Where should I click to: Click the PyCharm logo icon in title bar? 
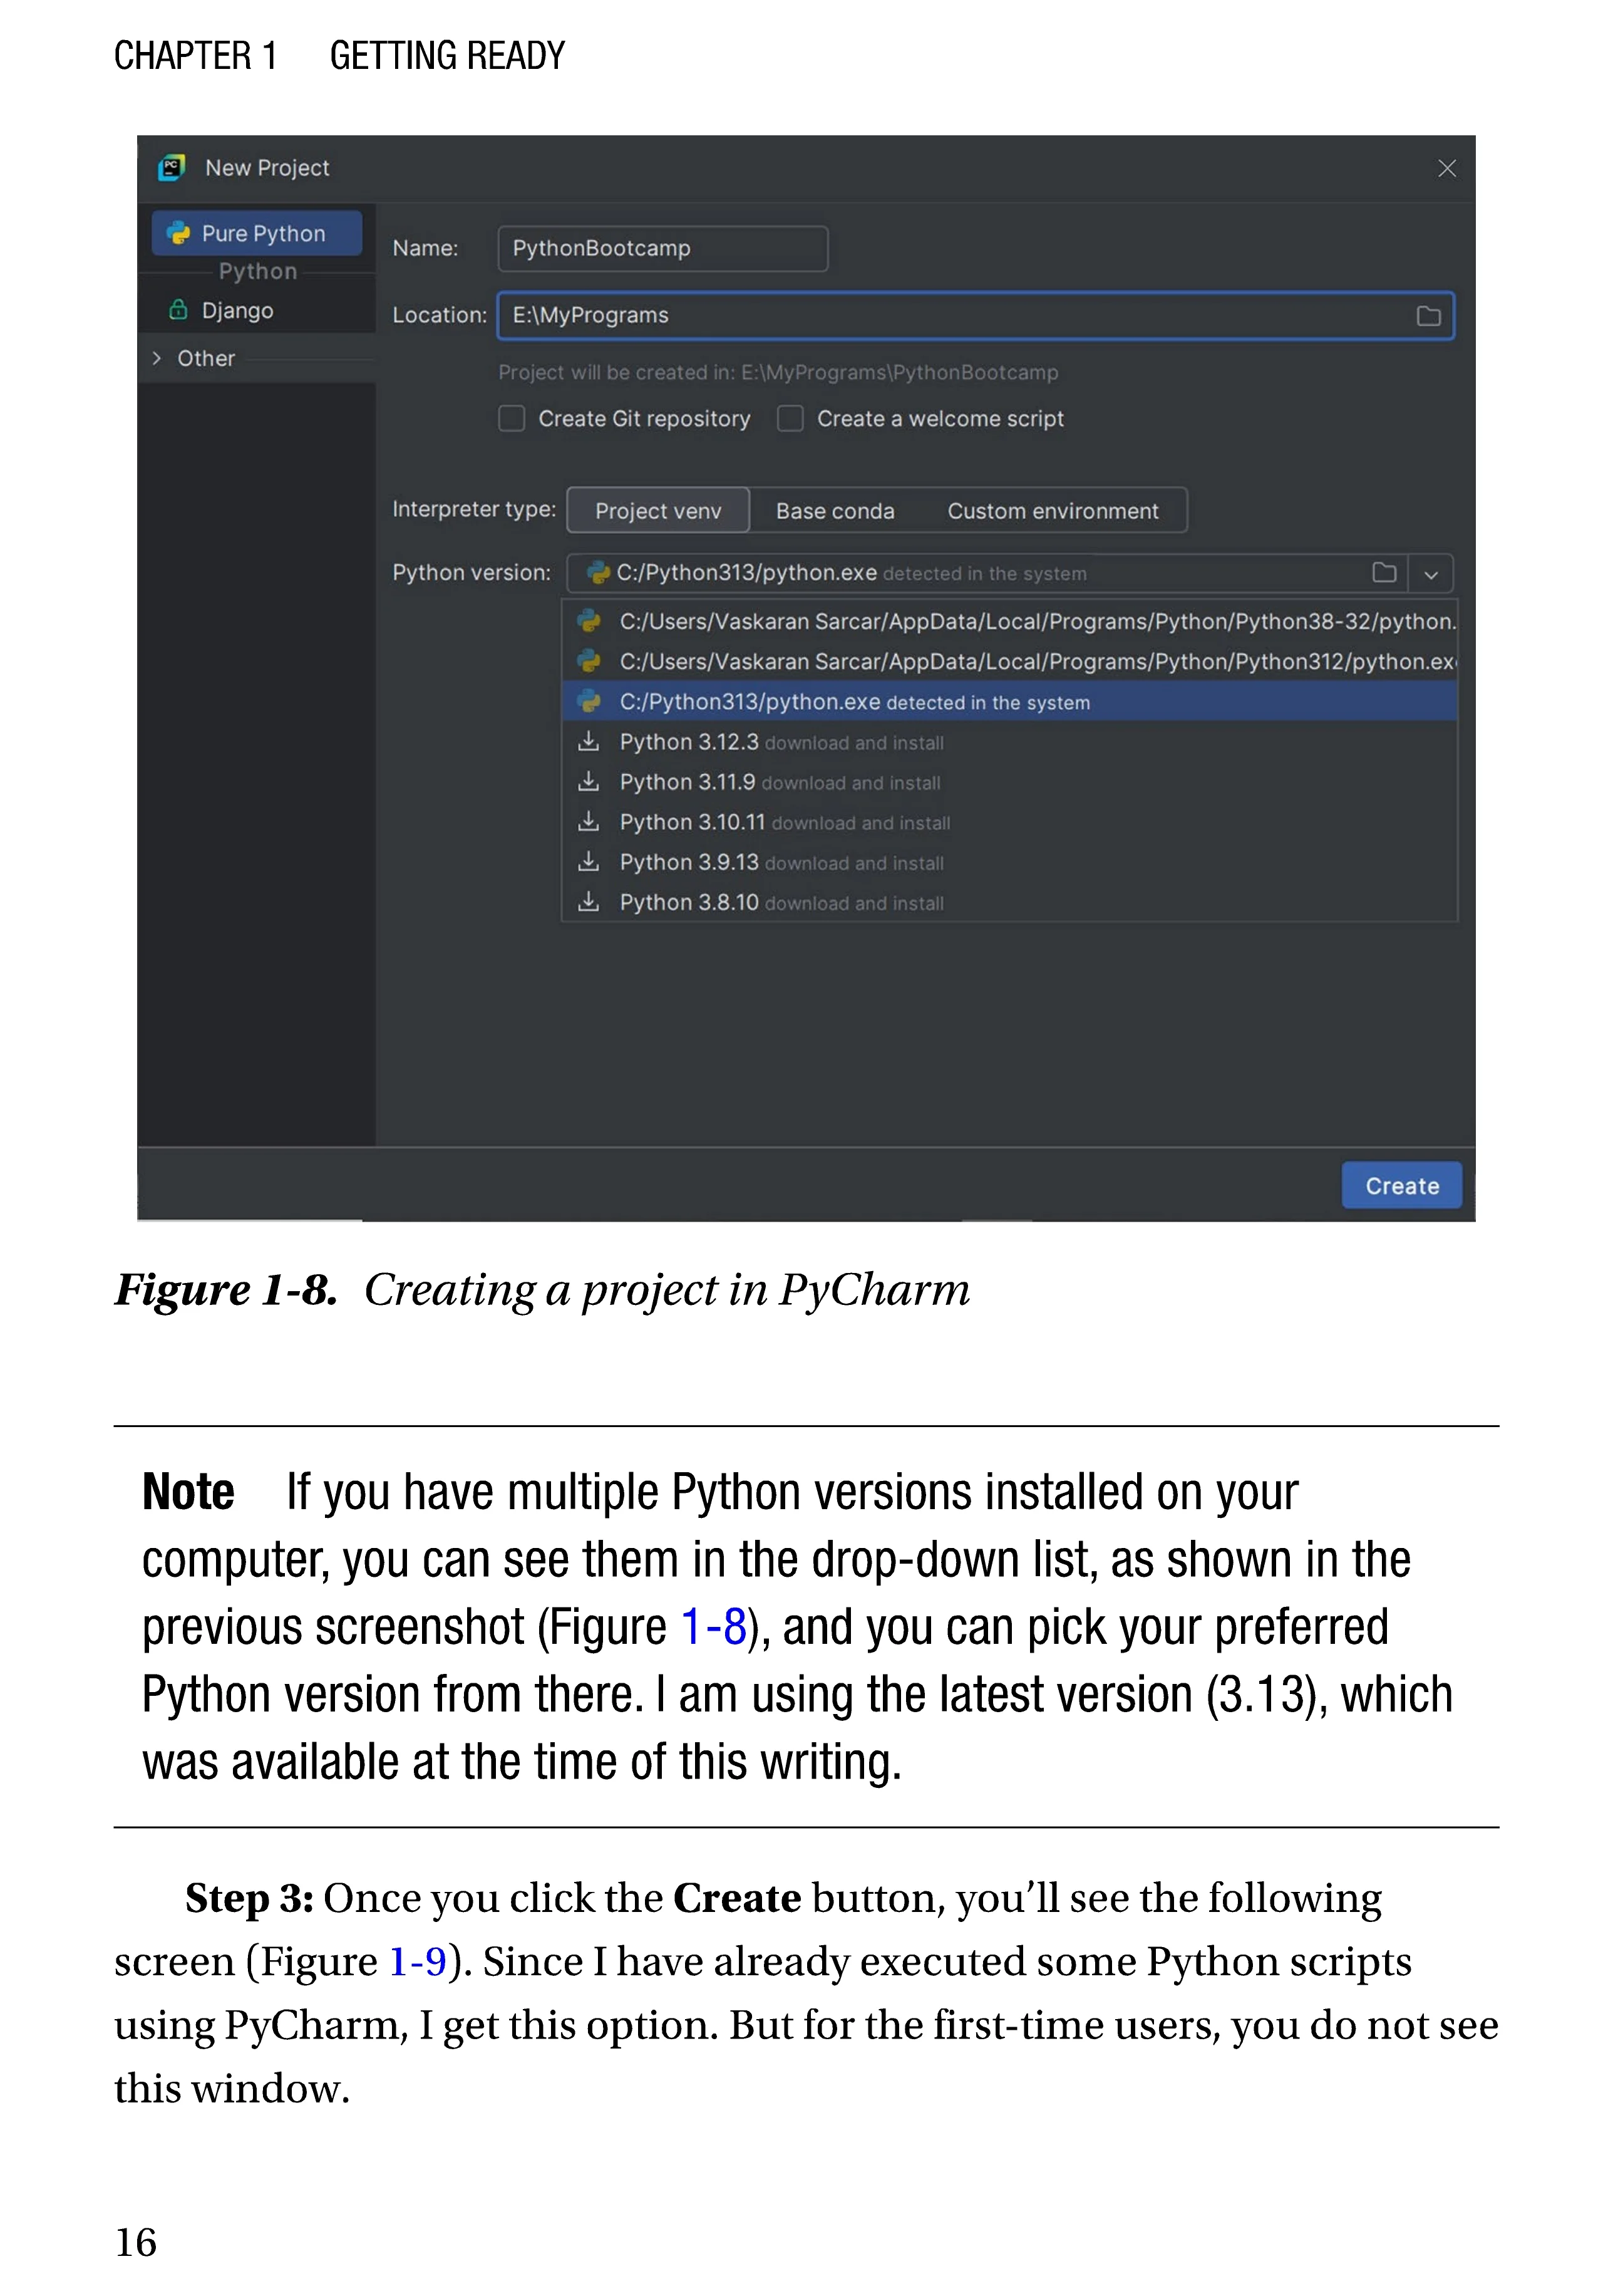coord(172,168)
